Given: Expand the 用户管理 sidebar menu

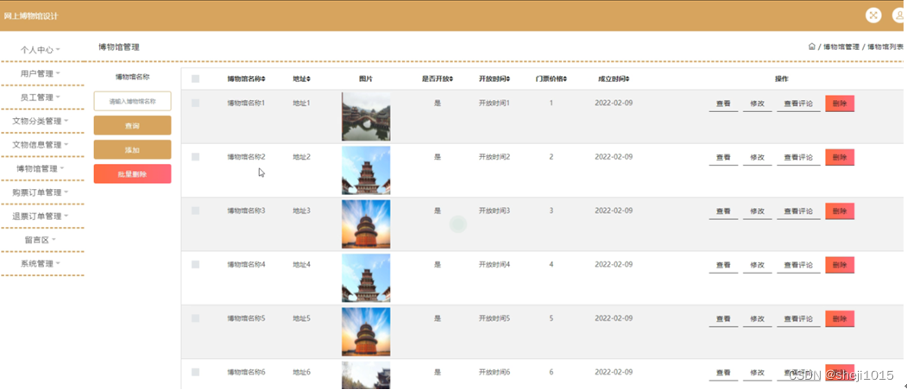Looking at the screenshot, I should [x=41, y=73].
